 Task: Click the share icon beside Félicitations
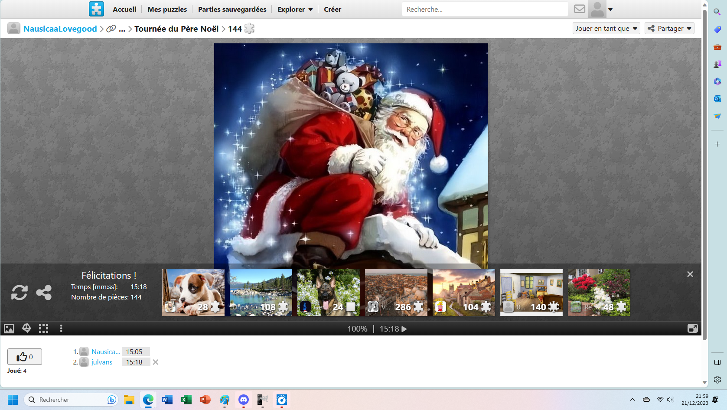pos(44,293)
